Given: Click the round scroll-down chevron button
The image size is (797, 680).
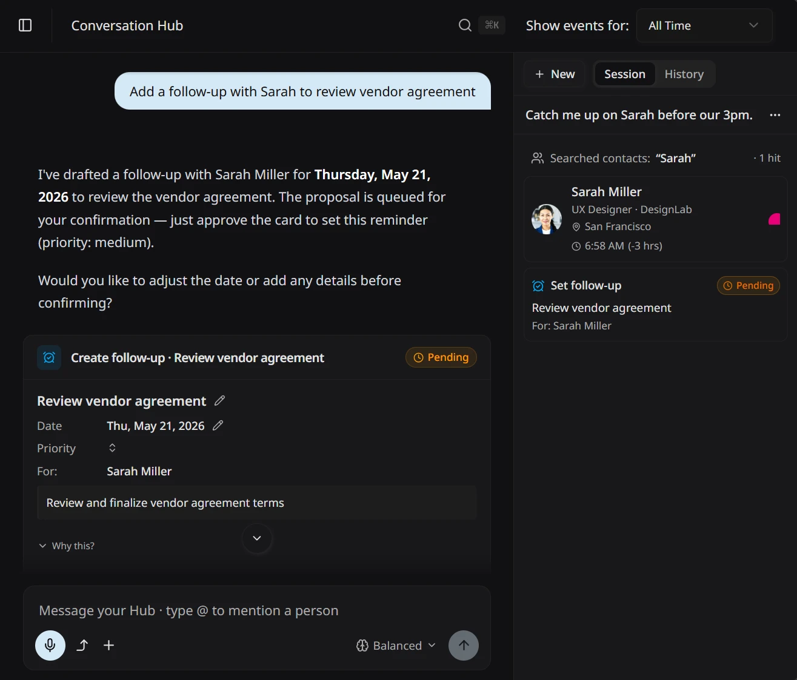Looking at the screenshot, I should [x=257, y=538].
